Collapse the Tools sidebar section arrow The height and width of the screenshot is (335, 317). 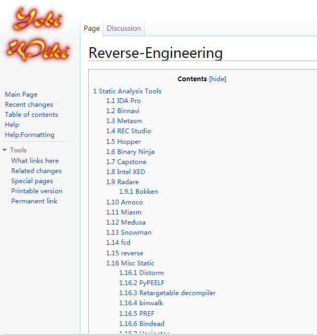4,150
